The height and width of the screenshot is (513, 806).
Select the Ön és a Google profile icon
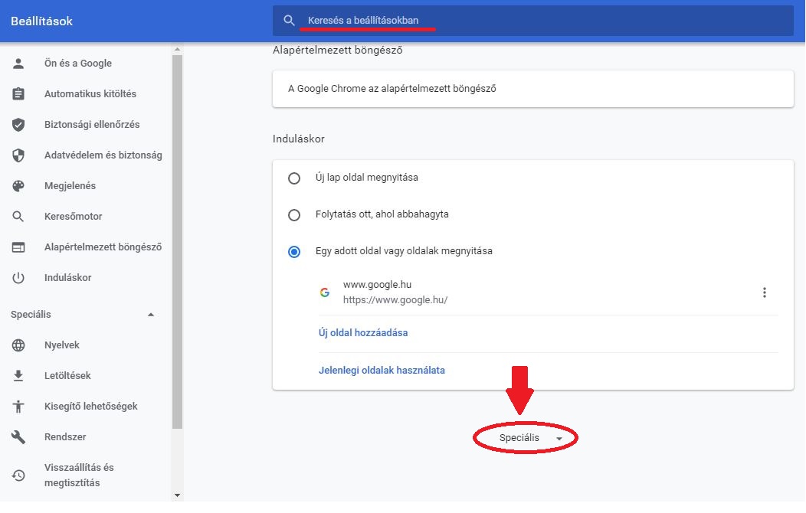coord(18,64)
